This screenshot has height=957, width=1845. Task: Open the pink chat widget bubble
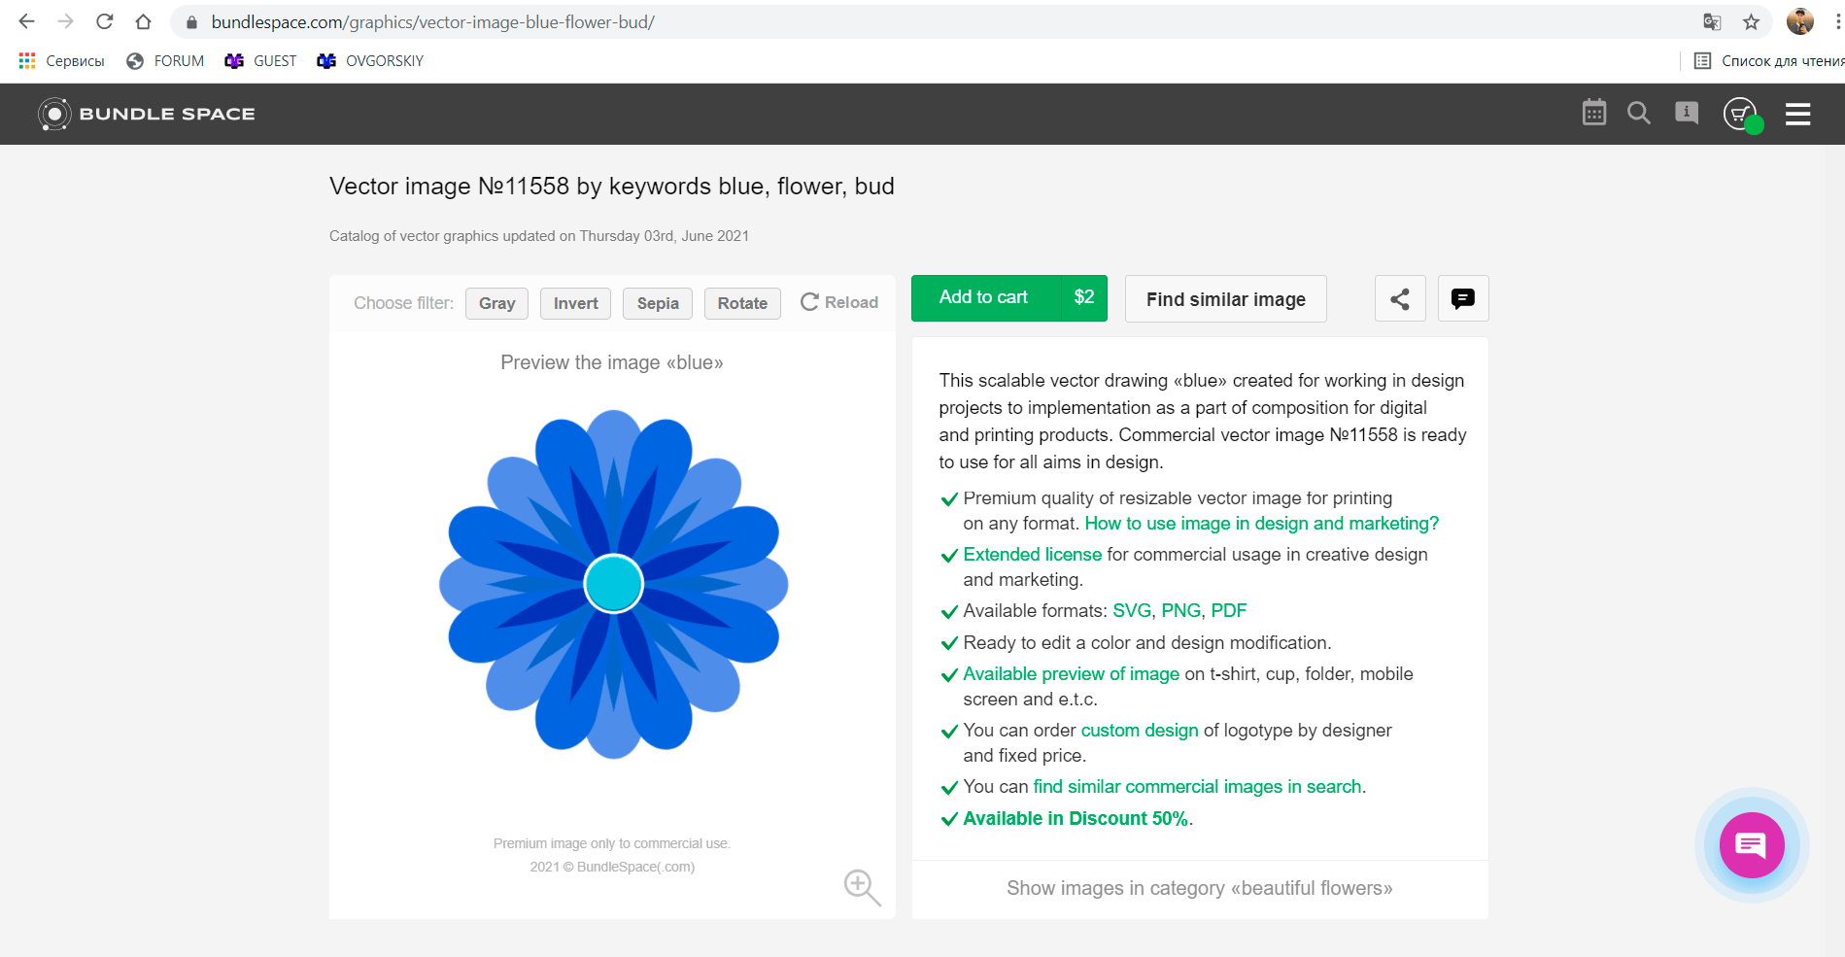(x=1751, y=845)
